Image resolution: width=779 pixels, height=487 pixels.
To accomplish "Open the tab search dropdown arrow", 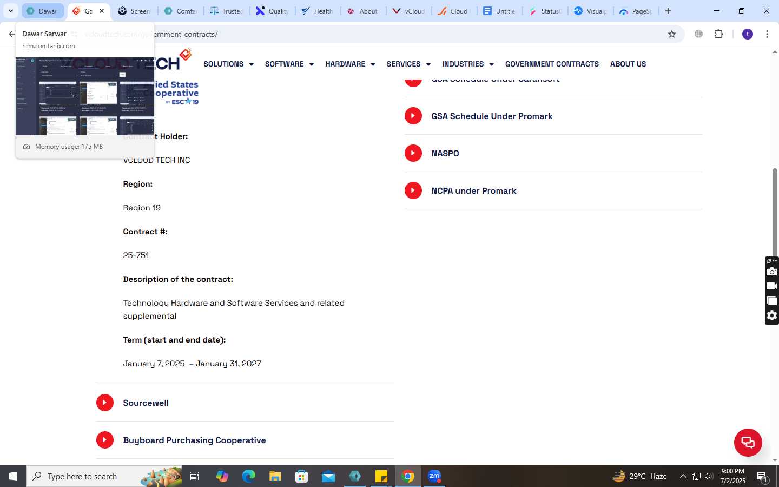I will [x=10, y=11].
